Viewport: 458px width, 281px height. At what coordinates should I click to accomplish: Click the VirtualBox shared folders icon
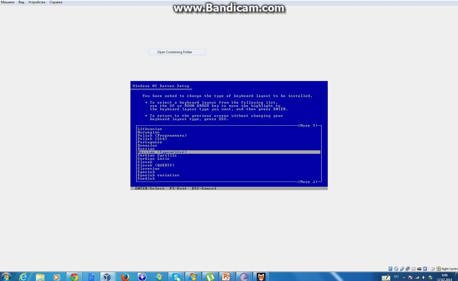413,269
